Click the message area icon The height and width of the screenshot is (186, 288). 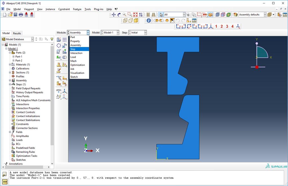[5, 174]
